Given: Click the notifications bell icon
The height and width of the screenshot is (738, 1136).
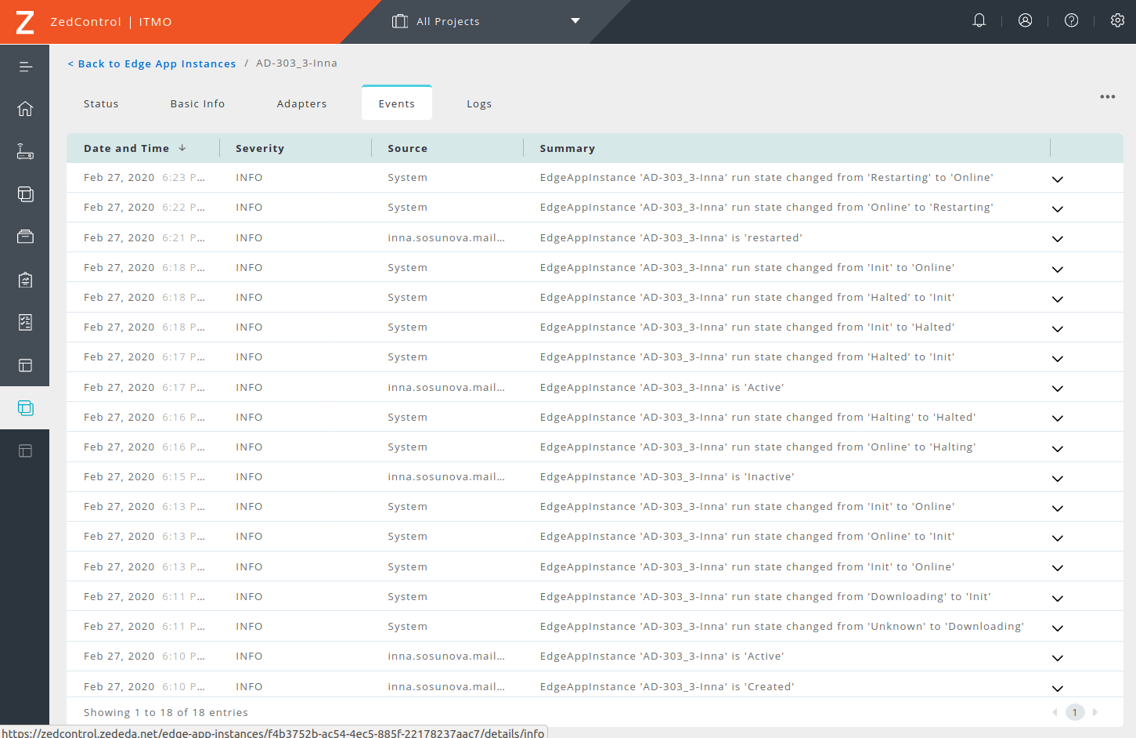Looking at the screenshot, I should point(979,21).
